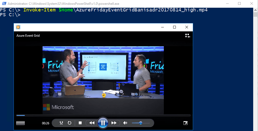The width and height of the screenshot is (258, 131).
Task: Click the audio visualizer indicator icon
Action: [x=20, y=123]
